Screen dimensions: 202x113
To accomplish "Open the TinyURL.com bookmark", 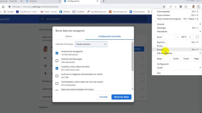I will [x=27, y=12].
